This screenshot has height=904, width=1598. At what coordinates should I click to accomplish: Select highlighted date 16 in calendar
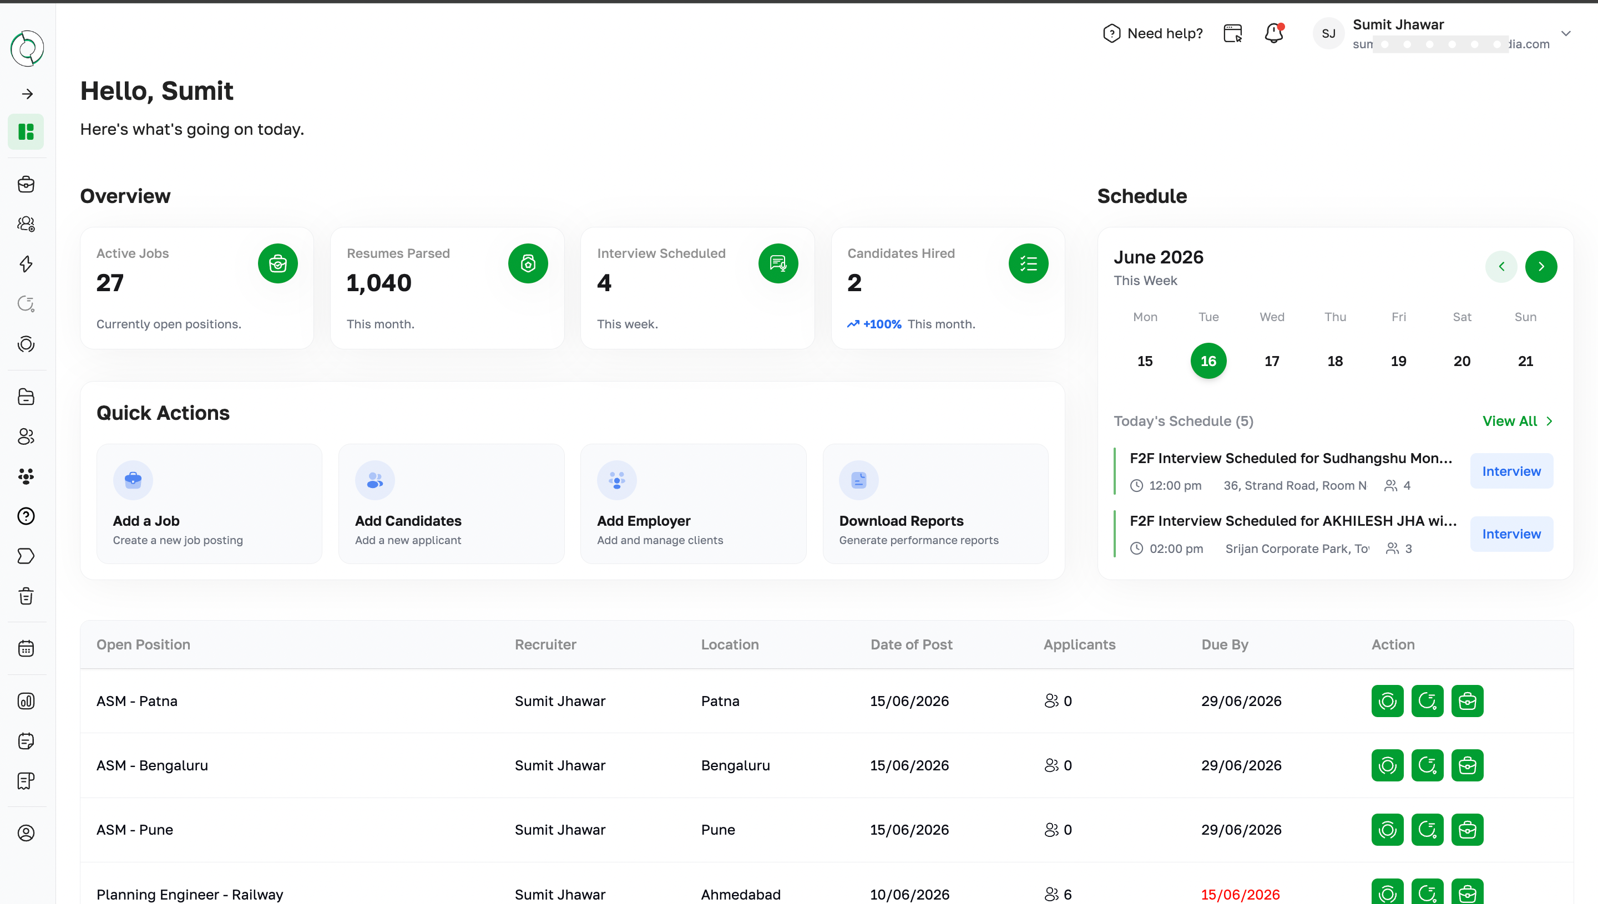coord(1208,360)
